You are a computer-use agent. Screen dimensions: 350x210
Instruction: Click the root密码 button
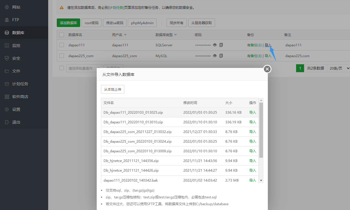coord(92,23)
